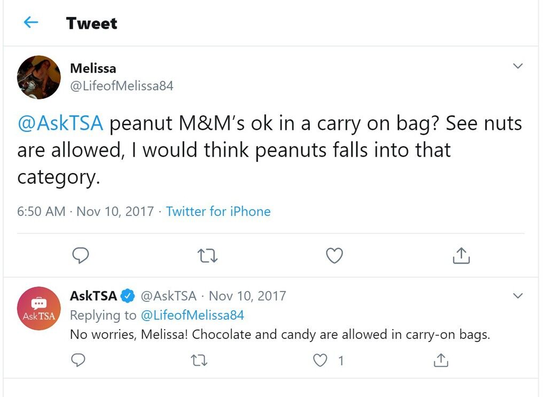547x397 pixels.
Task: Reply to Melissa's tweet with comment icon
Action: click(81, 255)
